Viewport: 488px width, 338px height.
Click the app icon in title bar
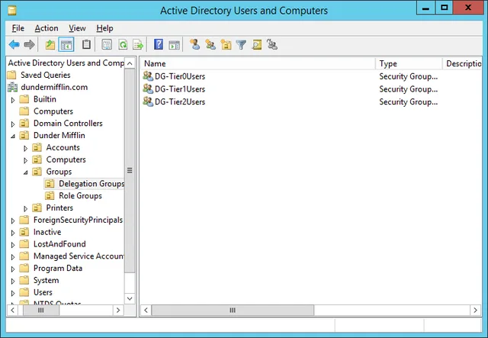12,11
